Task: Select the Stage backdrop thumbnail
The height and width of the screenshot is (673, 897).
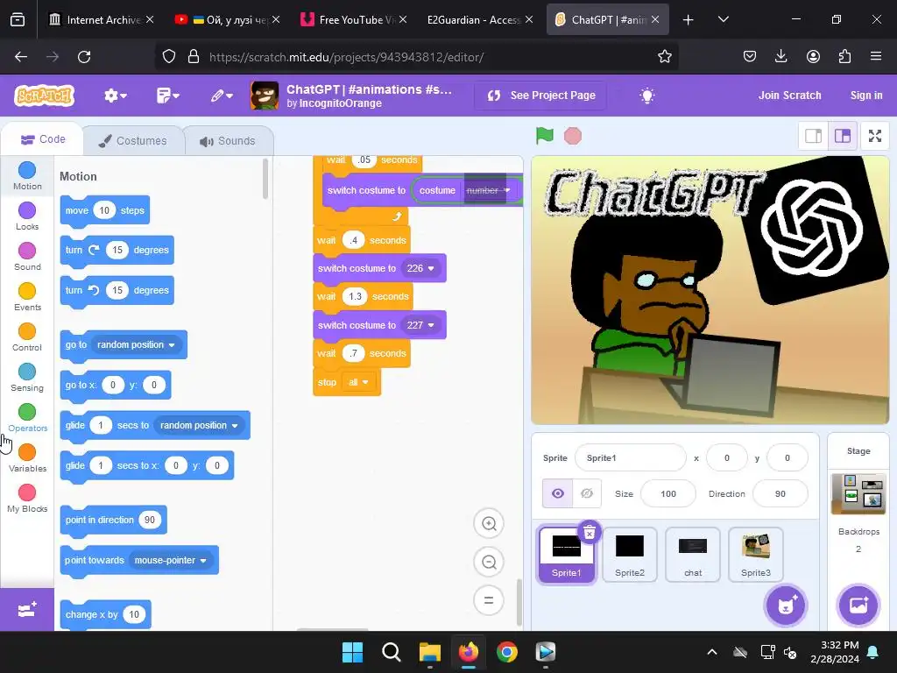Action: click(x=858, y=493)
